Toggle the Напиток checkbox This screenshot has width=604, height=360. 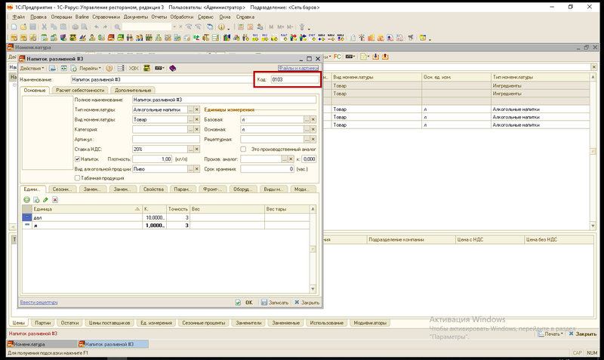pos(77,158)
